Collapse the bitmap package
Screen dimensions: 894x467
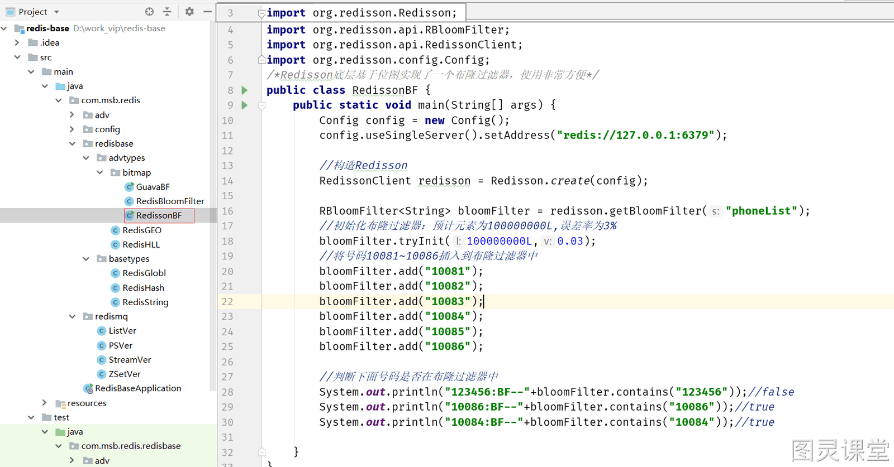[x=100, y=172]
